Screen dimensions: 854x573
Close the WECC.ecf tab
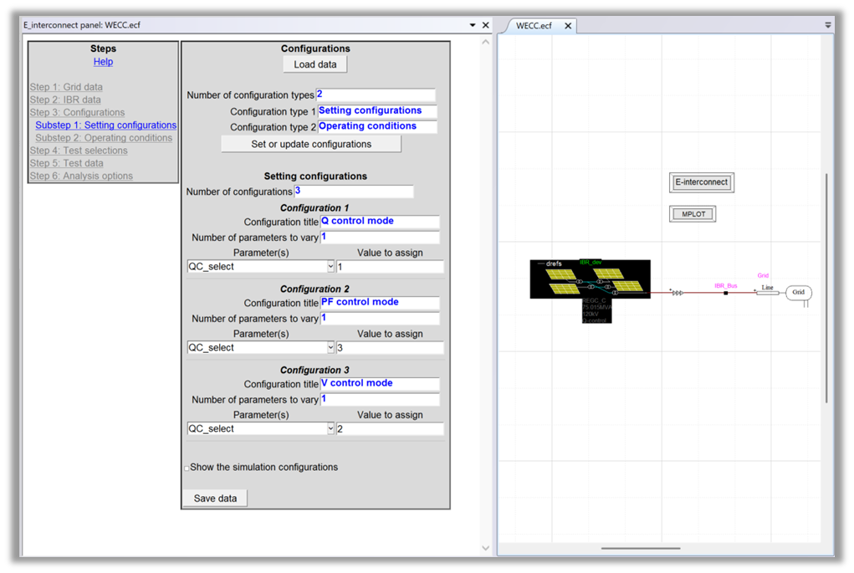568,26
